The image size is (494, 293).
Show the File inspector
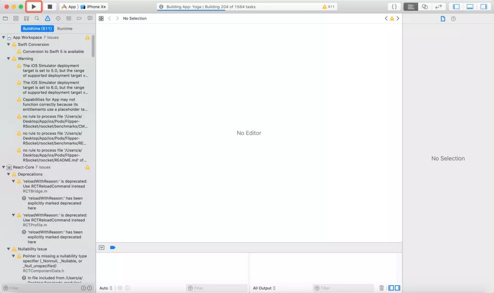coord(443,19)
